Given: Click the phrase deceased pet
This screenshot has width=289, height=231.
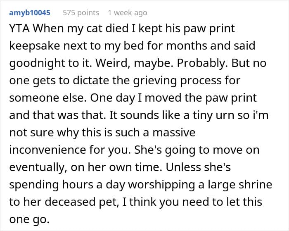Looking at the screenshot, I should pyautogui.click(x=82, y=202).
